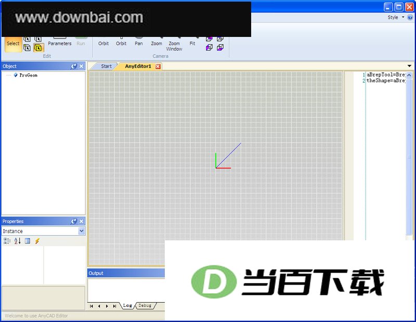This screenshot has width=416, height=322.
Task: Select lower-left purple cube view icon
Action: [210, 48]
